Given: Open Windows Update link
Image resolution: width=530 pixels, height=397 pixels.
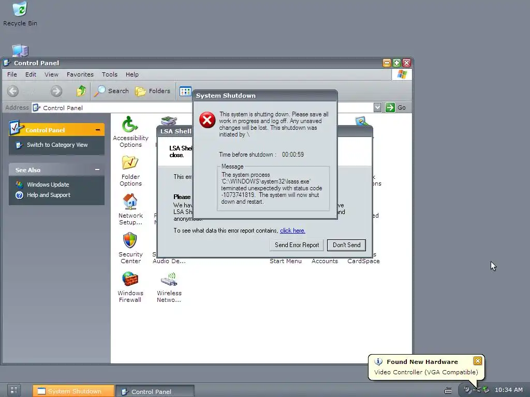Looking at the screenshot, I should [x=48, y=185].
